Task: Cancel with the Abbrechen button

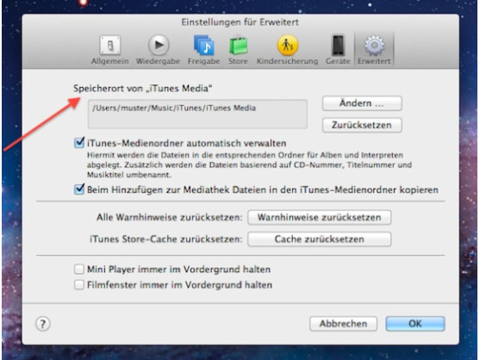Action: point(343,324)
